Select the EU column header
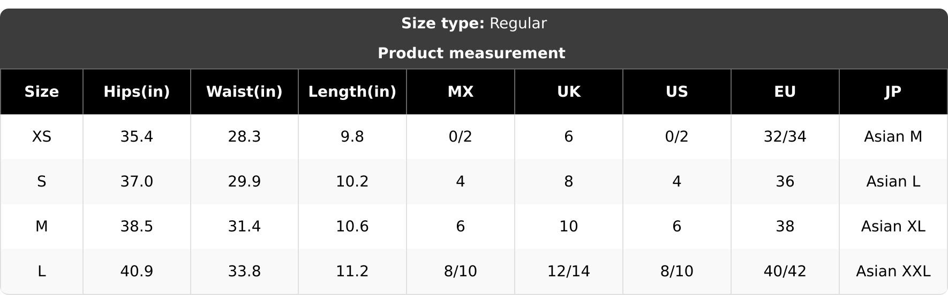 click(785, 92)
